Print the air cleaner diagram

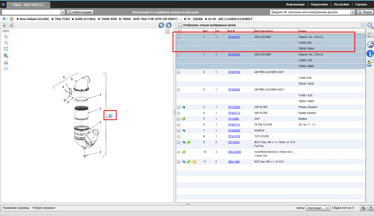[6, 63]
